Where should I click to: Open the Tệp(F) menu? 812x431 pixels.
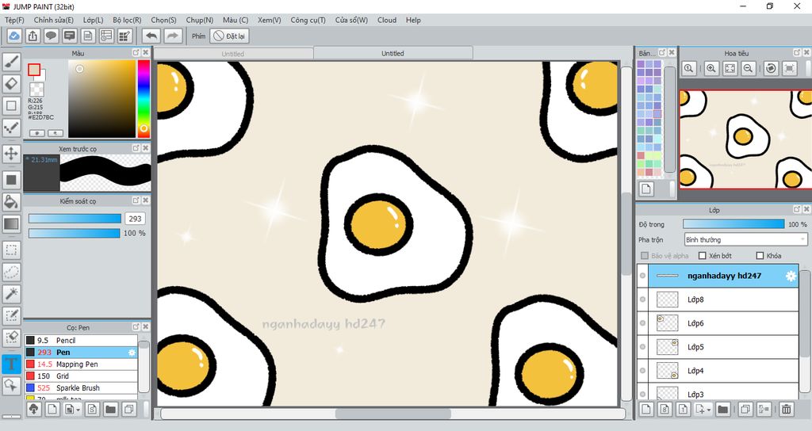(x=14, y=20)
